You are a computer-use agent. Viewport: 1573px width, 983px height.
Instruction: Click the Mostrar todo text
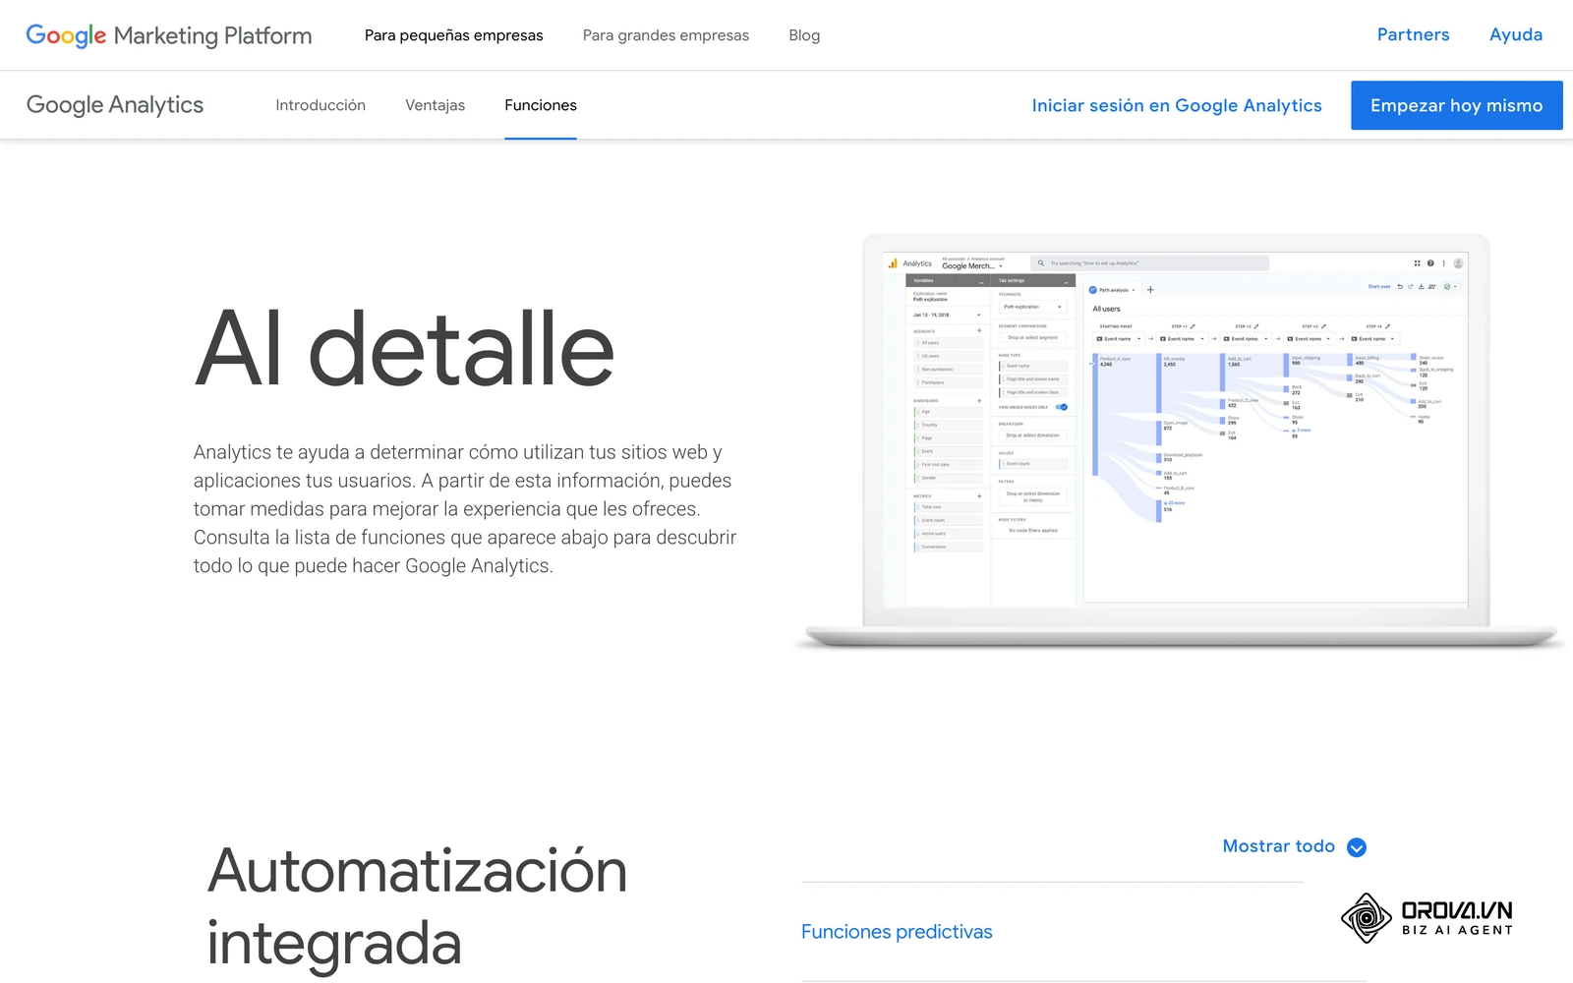click(1279, 846)
